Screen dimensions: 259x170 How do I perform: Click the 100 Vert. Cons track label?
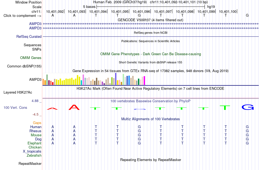pos(15,107)
